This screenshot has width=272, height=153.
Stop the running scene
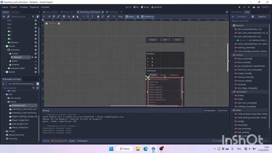[x=249, y=7]
